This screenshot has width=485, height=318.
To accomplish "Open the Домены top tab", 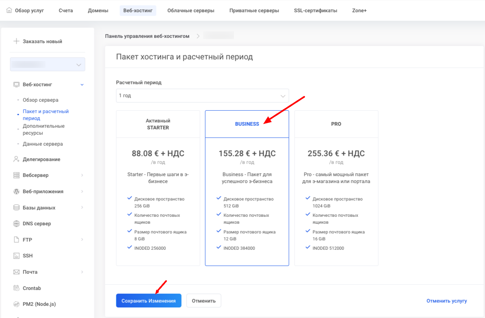I will coord(98,11).
